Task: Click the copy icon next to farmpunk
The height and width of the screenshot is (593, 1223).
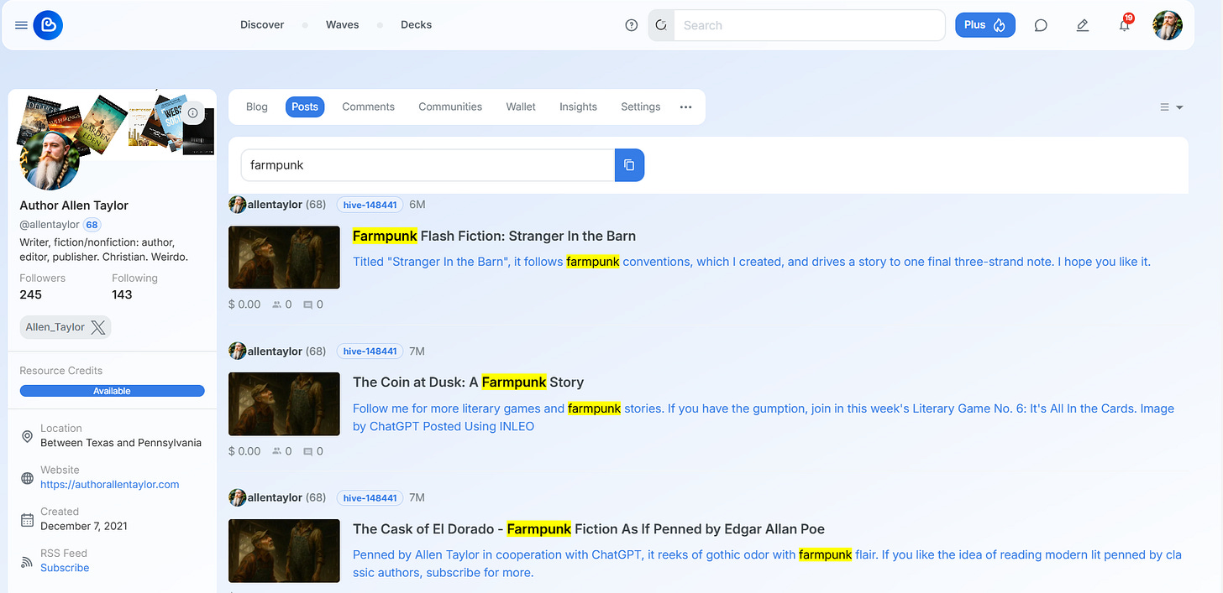Action: tap(629, 165)
